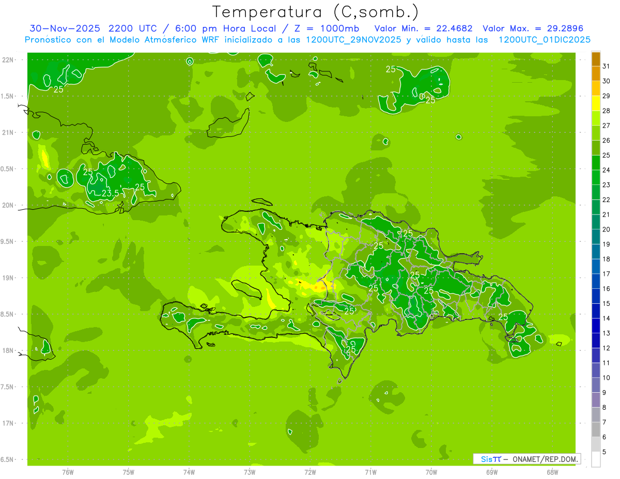
Task: Click the "6.5N" latitude tick label
Action: click(7, 459)
